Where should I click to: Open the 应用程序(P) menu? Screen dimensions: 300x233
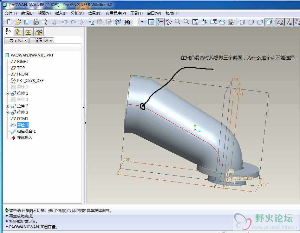(x=116, y=13)
